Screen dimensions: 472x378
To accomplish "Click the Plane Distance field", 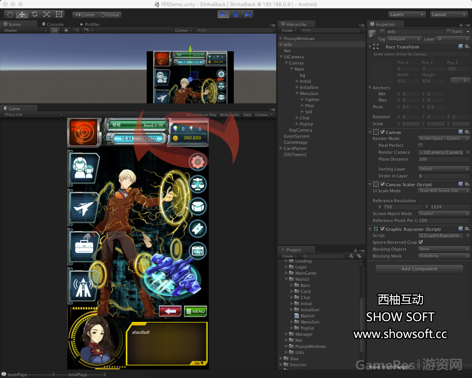I will (444, 159).
